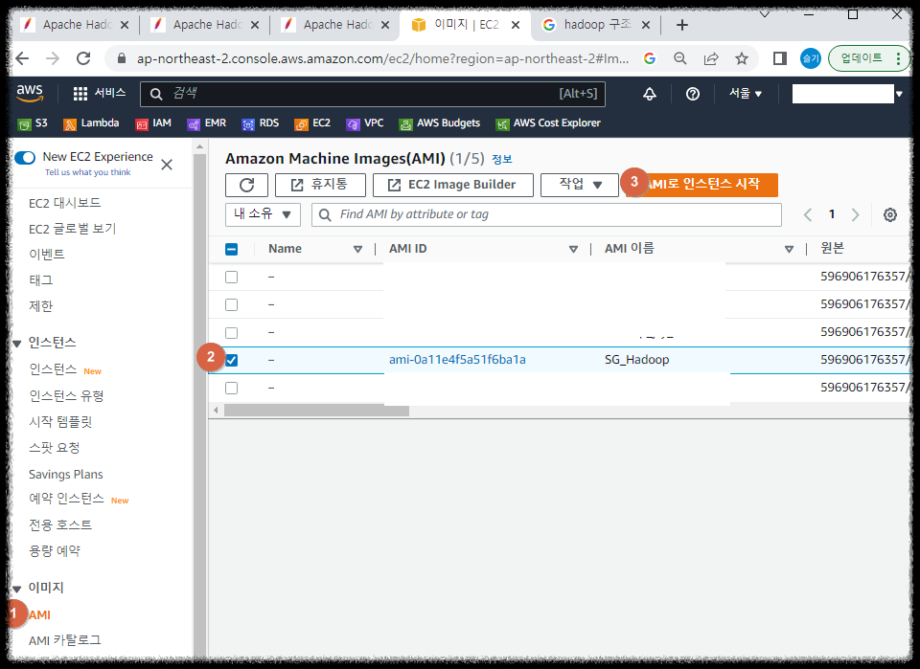Image resolution: width=920 pixels, height=669 pixels.
Task: Open AMI table settings gear
Action: point(890,215)
